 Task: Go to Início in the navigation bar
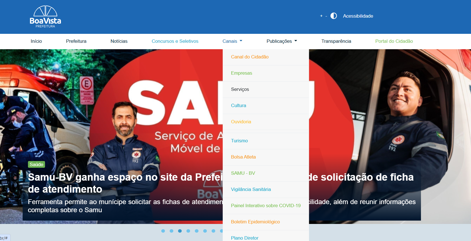36,41
